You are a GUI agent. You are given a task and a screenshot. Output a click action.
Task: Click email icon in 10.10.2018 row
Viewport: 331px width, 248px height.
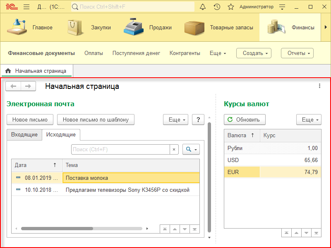(18, 190)
